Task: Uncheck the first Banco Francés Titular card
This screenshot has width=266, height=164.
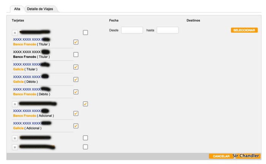Action: [76, 42]
